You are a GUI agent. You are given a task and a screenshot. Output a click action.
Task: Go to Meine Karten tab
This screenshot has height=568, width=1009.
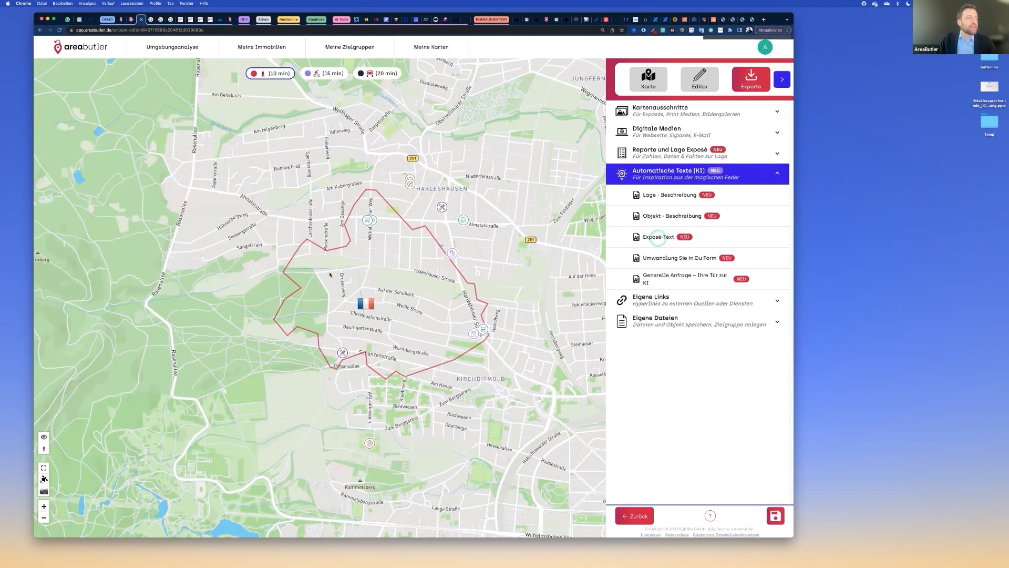tap(431, 47)
